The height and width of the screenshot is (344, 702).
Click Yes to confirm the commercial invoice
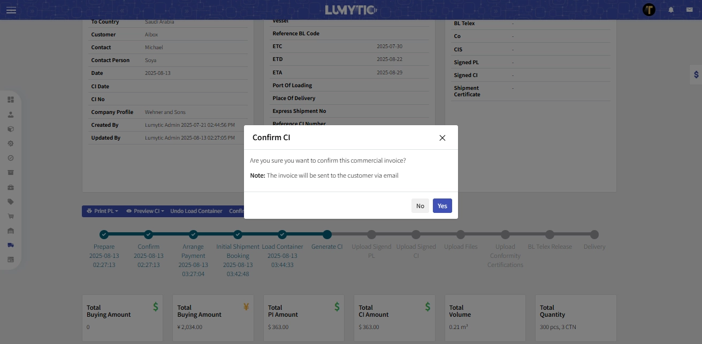point(442,205)
